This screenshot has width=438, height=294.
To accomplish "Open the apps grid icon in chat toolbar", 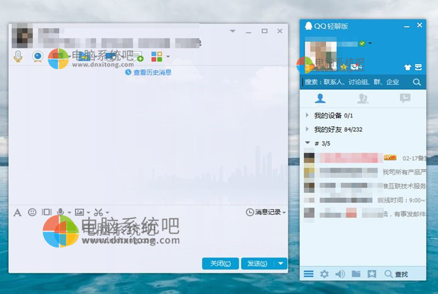I will coord(157,57).
